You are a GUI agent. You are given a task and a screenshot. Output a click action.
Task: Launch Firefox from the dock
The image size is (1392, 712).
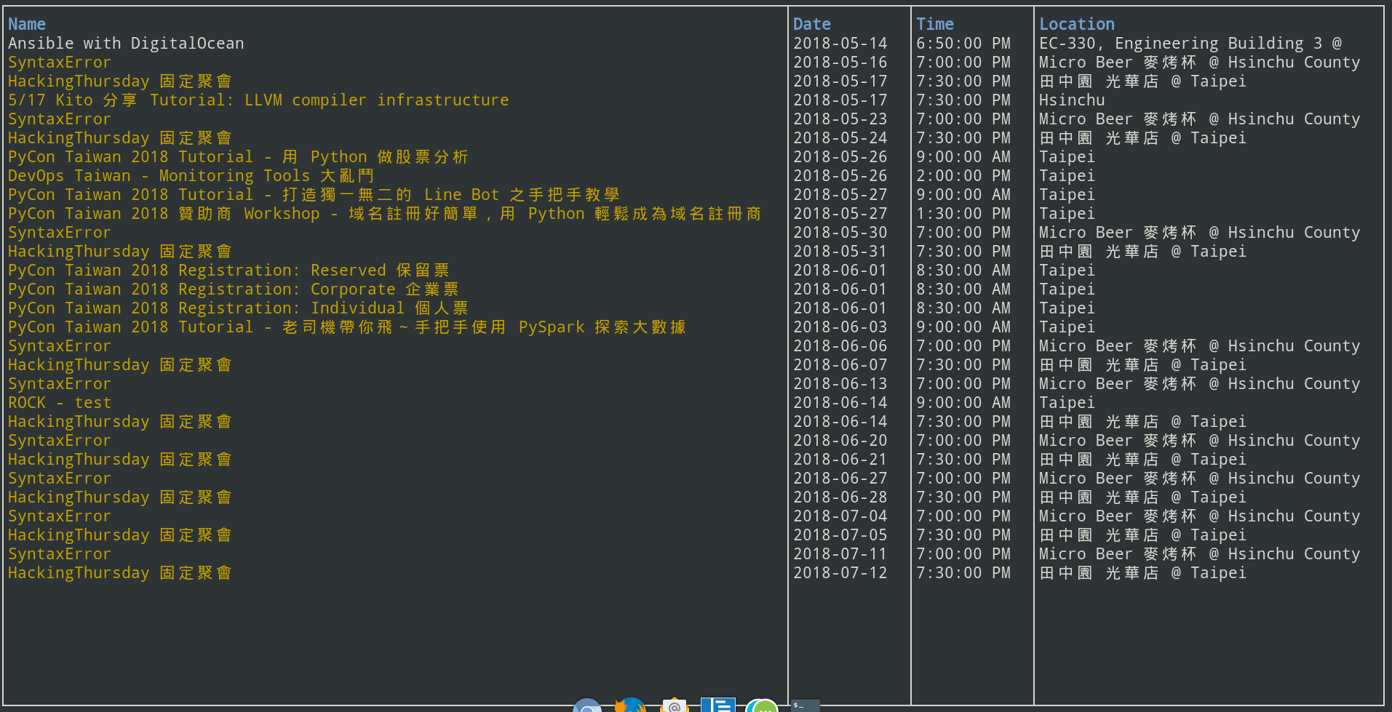pos(630,705)
